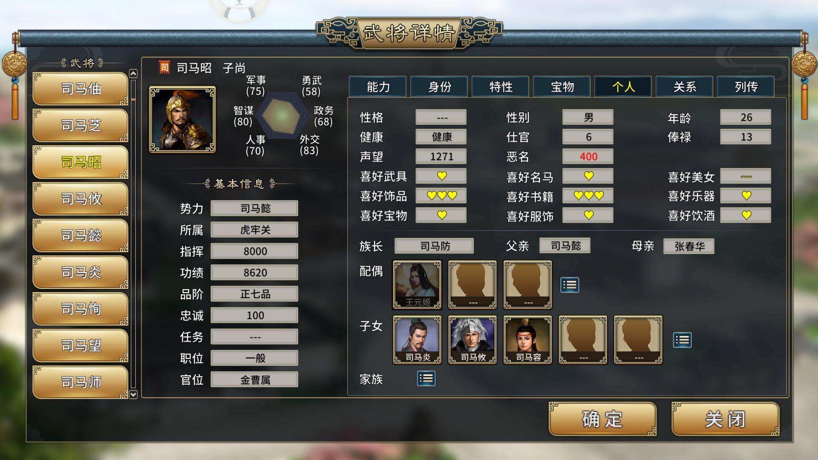This screenshot has width=818, height=460.
Task: Click the red 司 faction flag icon
Action: tap(164, 68)
